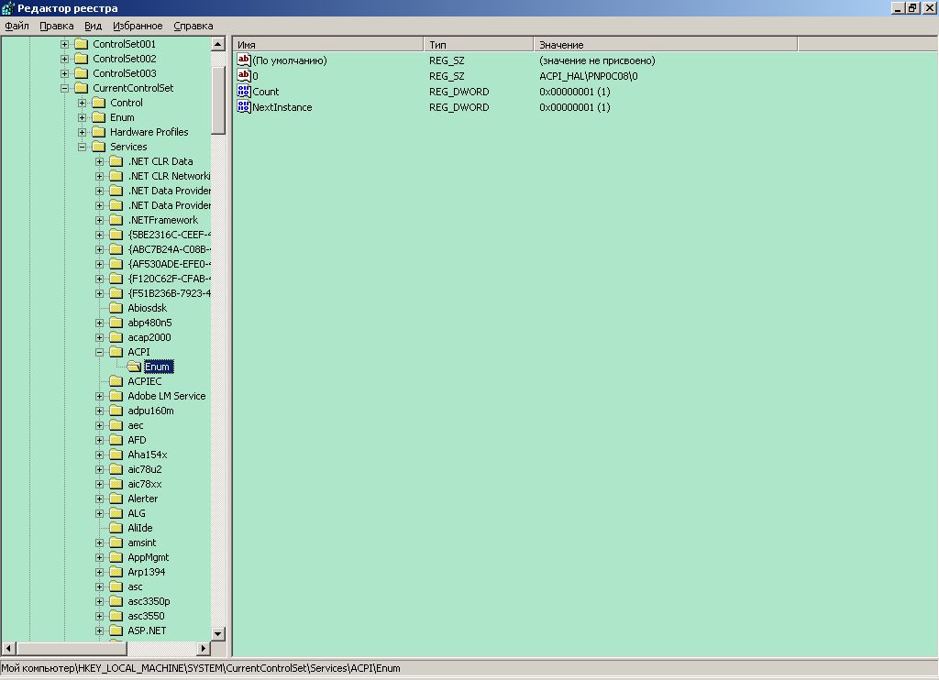Screen dimensions: 939x680
Task: Select the ACPIEC folder icon
Action: tap(116, 381)
